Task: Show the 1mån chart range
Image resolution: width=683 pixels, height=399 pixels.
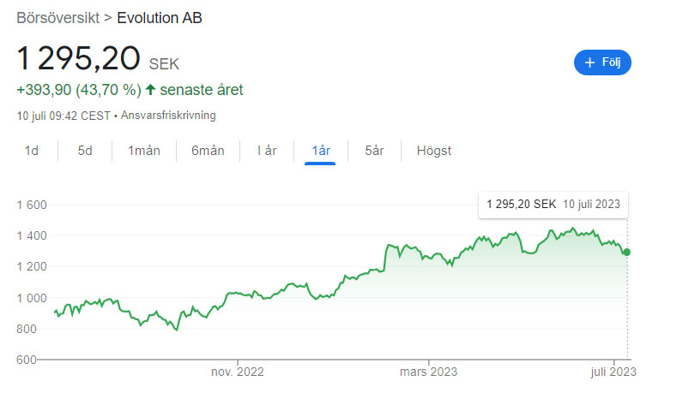Action: pyautogui.click(x=144, y=151)
